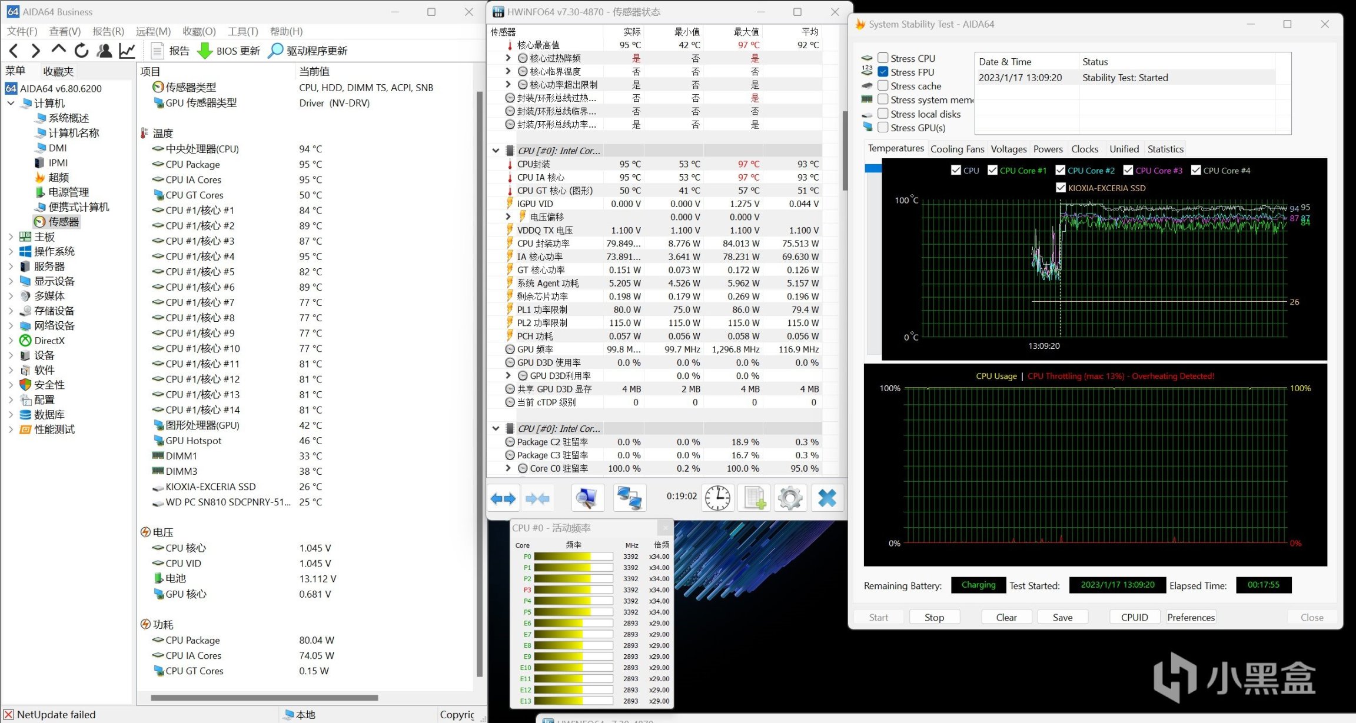Click the graph chart icon in AIDA64 toolbar
Viewport: 1356px width, 723px height.
click(x=127, y=51)
